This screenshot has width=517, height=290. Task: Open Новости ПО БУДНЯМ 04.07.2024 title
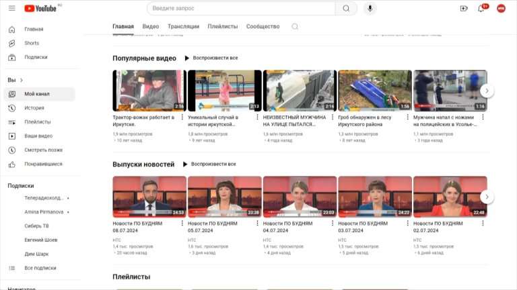287,227
